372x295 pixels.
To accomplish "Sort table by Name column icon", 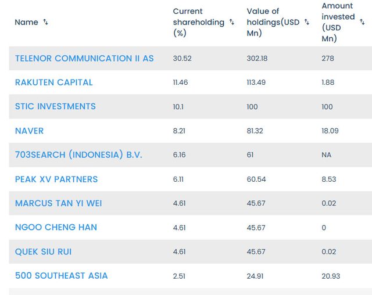I will [x=46, y=22].
